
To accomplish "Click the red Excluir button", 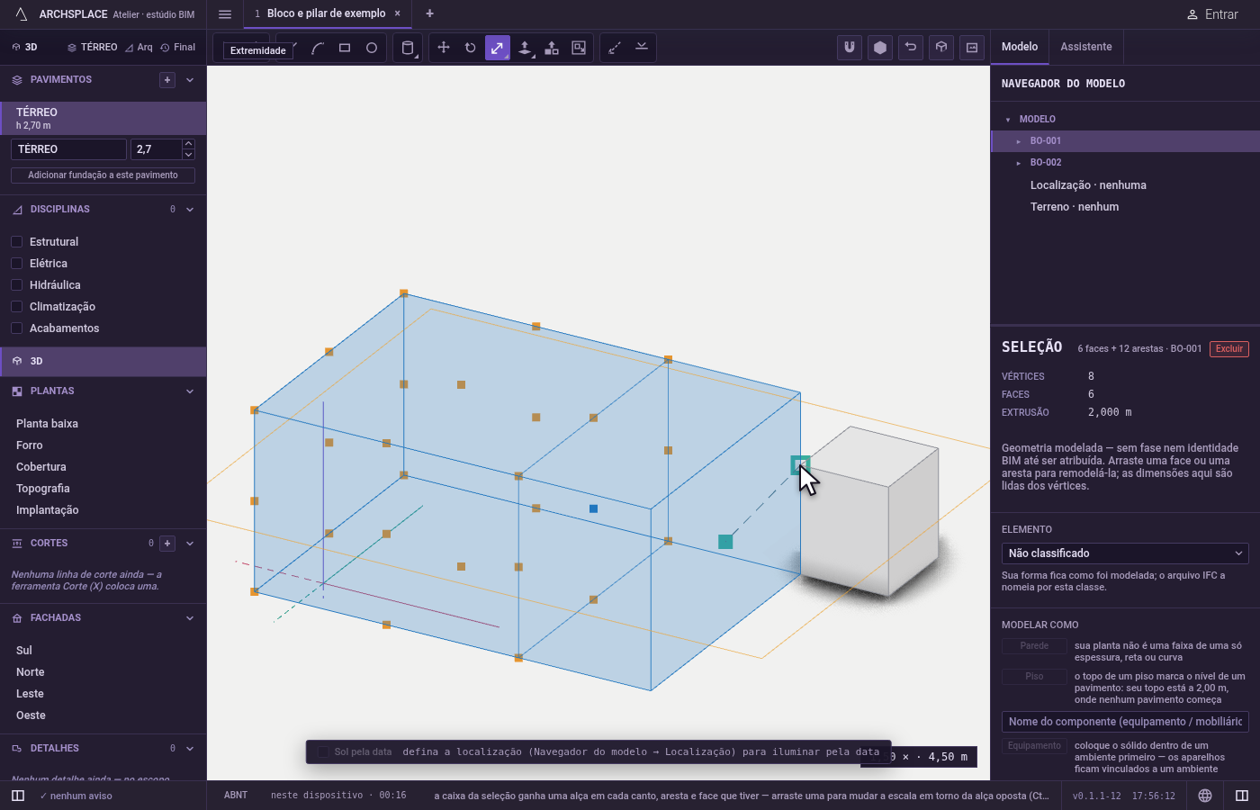I will [1229, 349].
